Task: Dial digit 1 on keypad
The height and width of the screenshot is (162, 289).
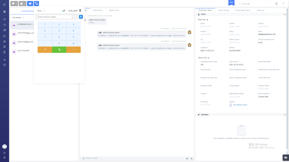Action: 45,25
